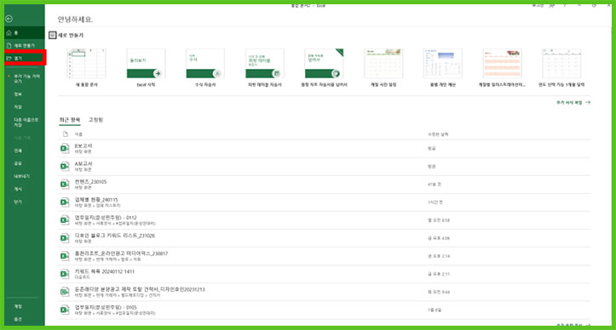Choose 저장 (Save) in the sidebar
616x330 pixels.
pyautogui.click(x=18, y=106)
